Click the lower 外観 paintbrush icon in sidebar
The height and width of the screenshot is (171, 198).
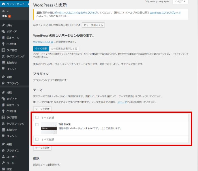3,144
